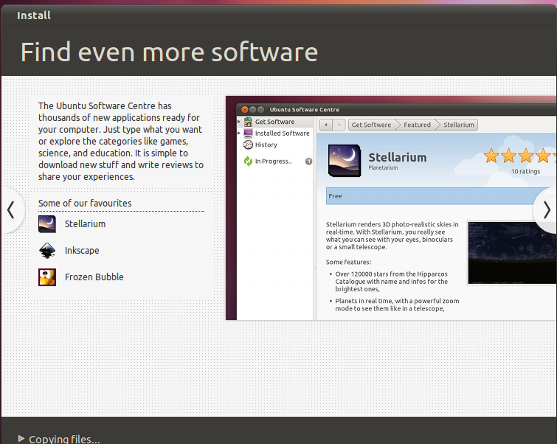Open Get Software in the sidebar
Viewport: 557px width, 444px height.
[x=275, y=122]
